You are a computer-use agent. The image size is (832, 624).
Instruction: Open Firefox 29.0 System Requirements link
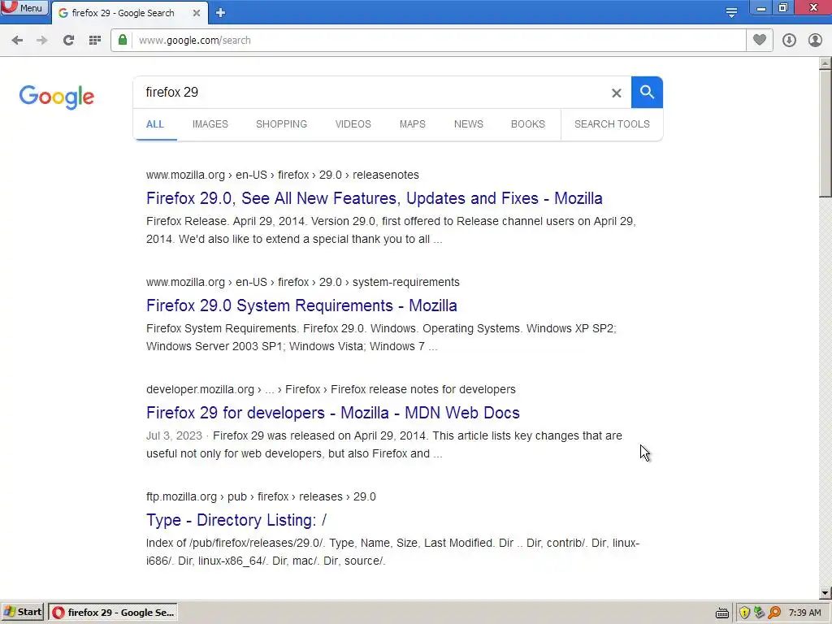301,305
